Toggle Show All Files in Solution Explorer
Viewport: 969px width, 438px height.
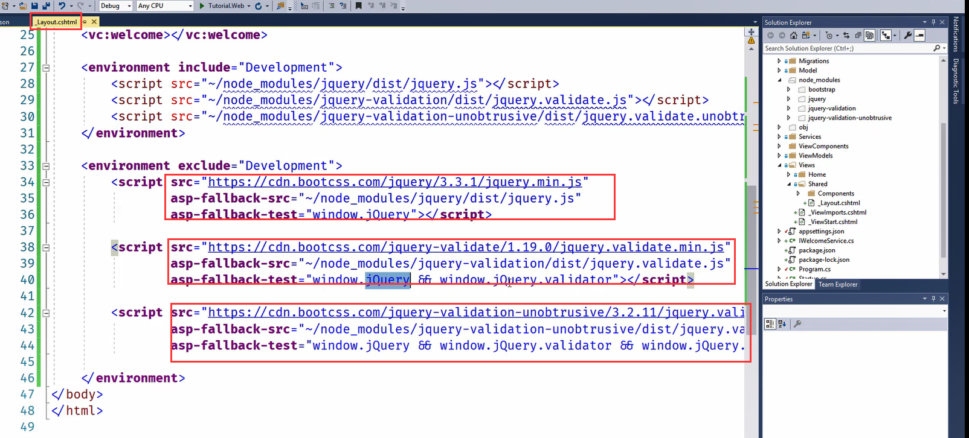[x=869, y=36]
